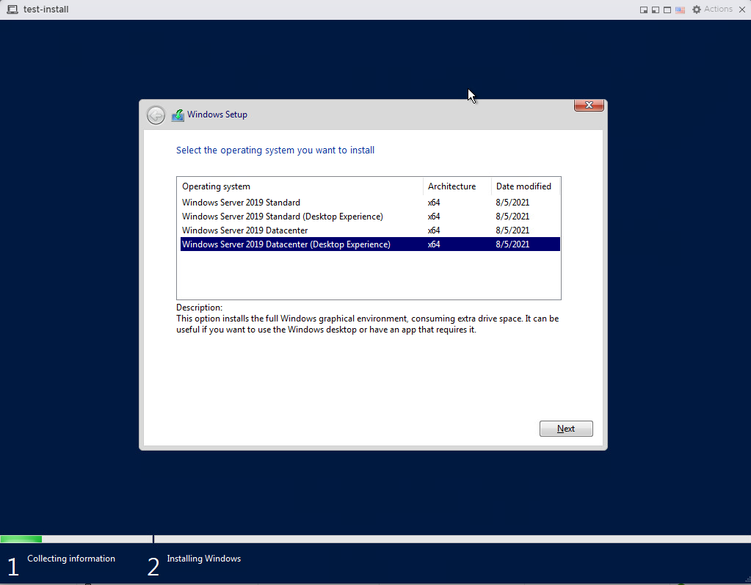Click the small-window bottom-right view icon
Image resolution: width=751 pixels, height=585 pixels.
644,10
